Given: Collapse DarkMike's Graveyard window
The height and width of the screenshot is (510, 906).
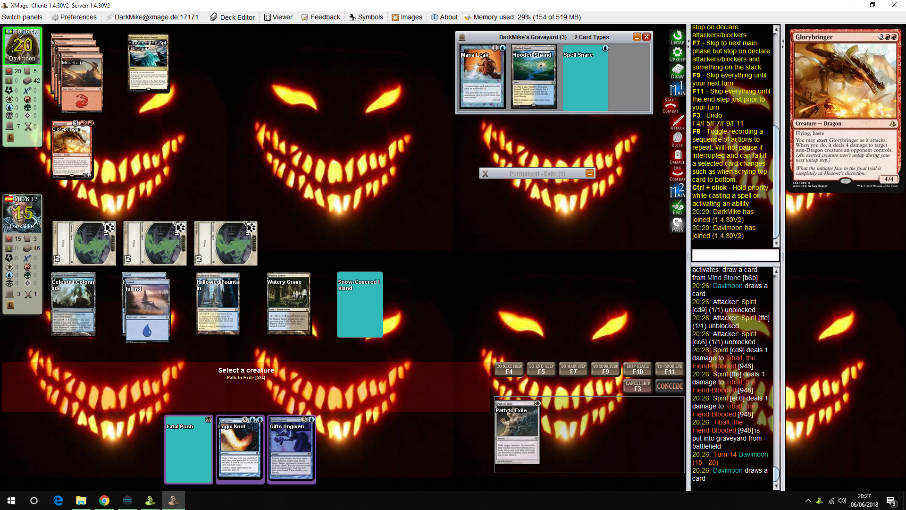Looking at the screenshot, I should pyautogui.click(x=637, y=37).
